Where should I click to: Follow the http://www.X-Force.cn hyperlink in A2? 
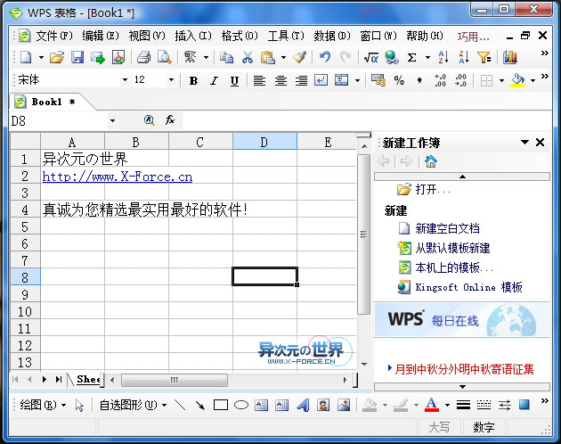(x=118, y=177)
